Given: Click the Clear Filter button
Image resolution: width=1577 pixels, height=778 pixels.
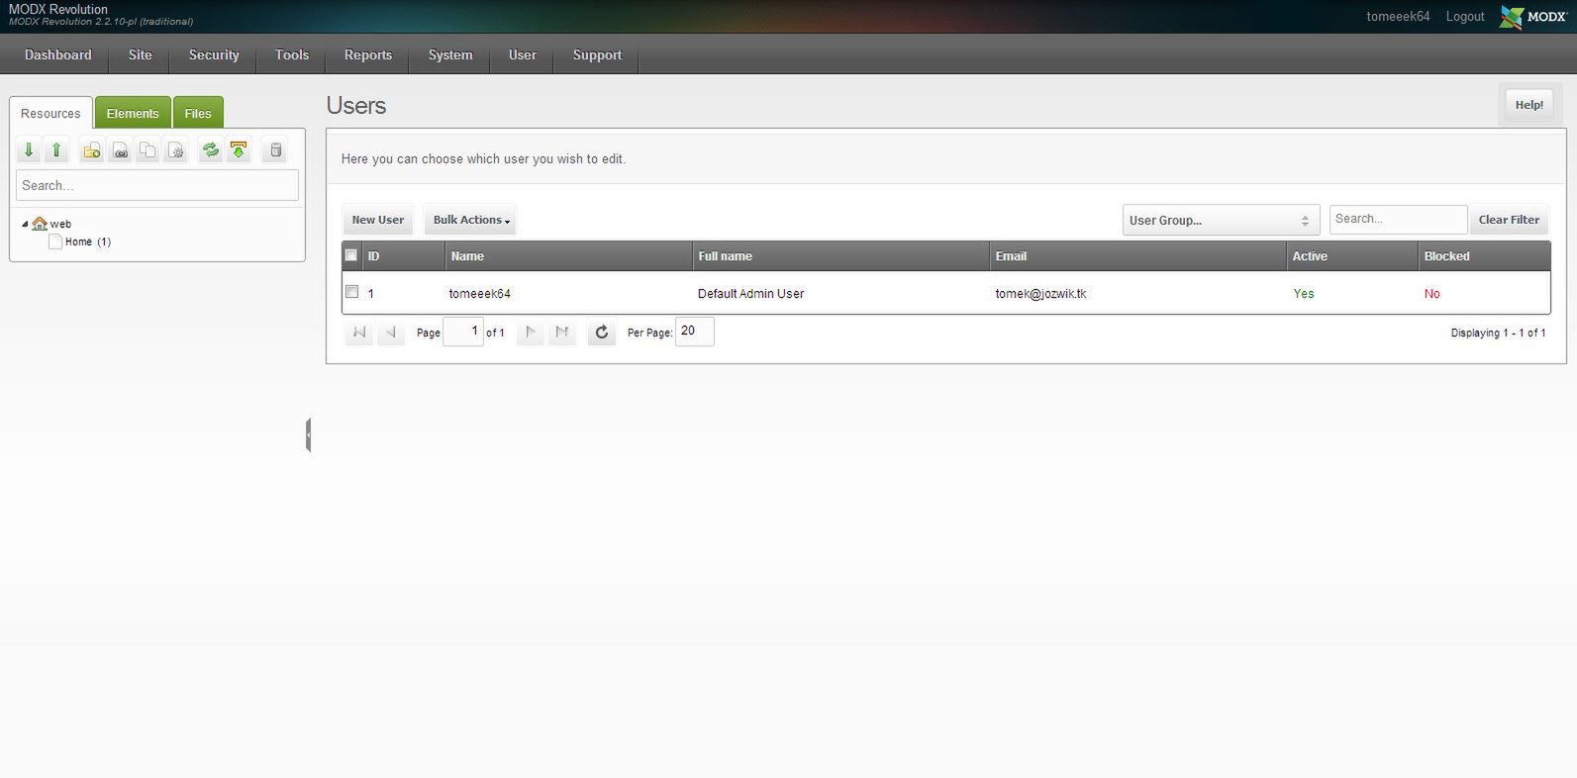Looking at the screenshot, I should (1509, 220).
